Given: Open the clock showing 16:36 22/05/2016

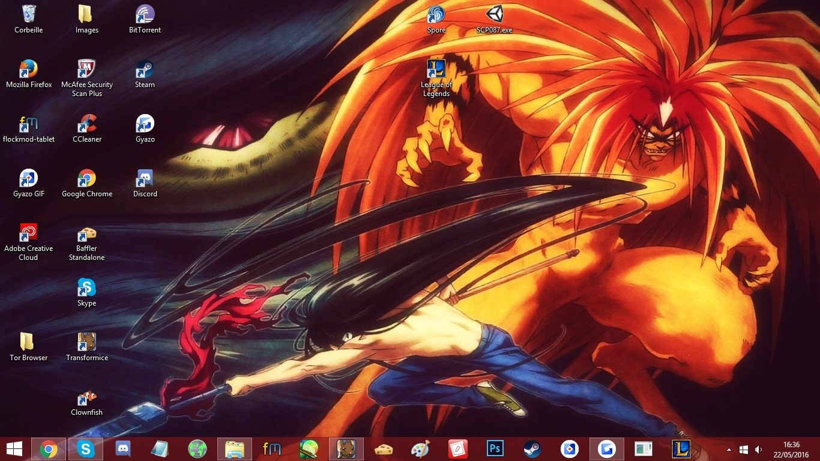Looking at the screenshot, I should pos(792,449).
